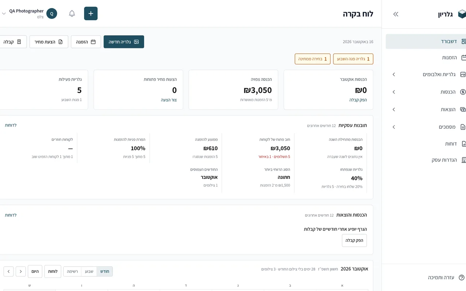The width and height of the screenshot is (466, 291).
Task: Open הגדרות עסק in the sidebar
Action: click(426, 160)
